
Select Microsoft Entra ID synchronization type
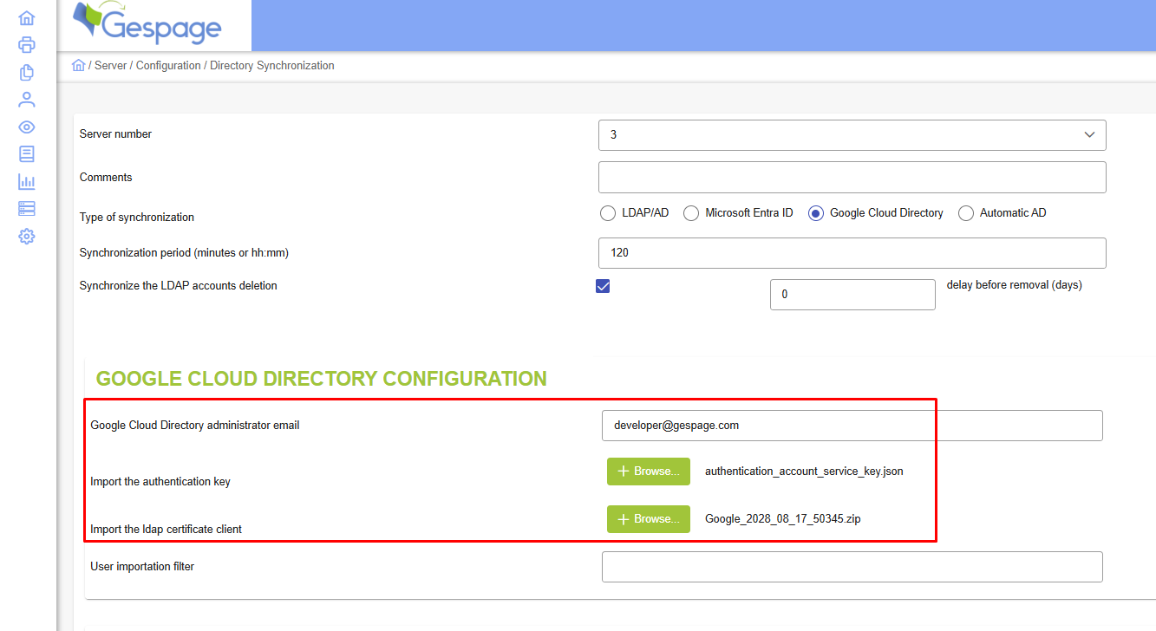point(691,213)
